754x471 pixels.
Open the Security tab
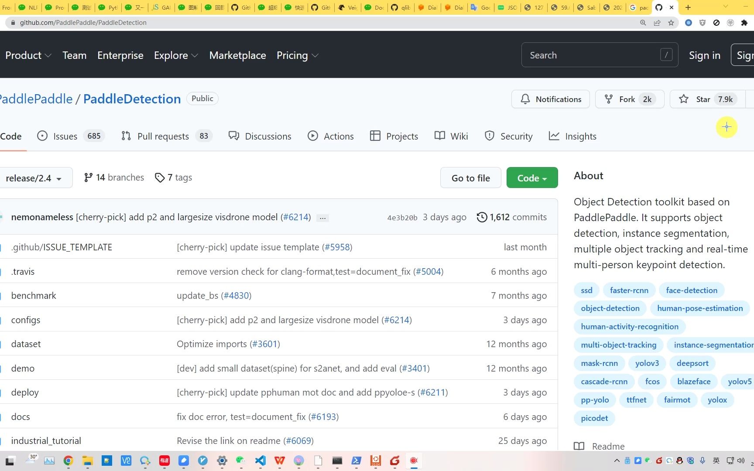coord(509,136)
